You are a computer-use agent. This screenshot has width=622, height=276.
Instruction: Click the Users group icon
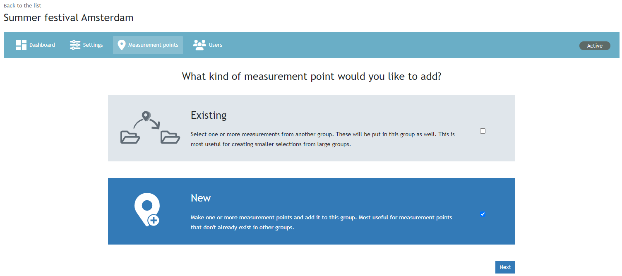coord(199,45)
